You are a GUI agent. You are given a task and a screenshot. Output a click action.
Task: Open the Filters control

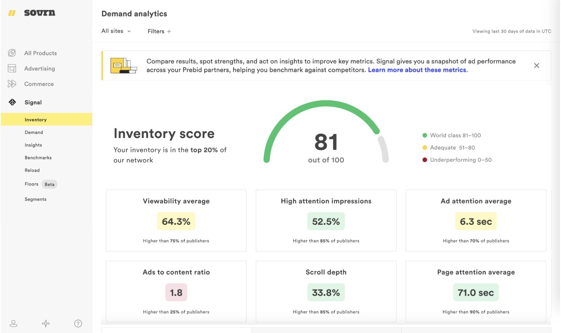[x=159, y=31]
